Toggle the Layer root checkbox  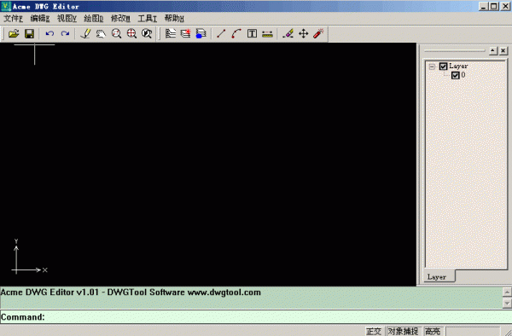click(x=443, y=67)
